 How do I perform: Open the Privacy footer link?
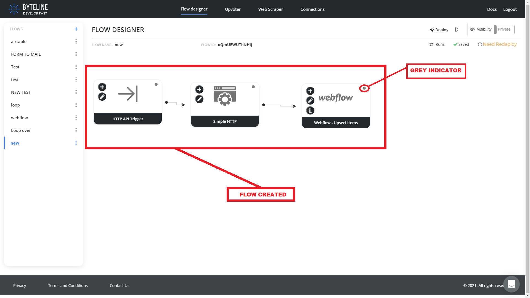[x=20, y=285]
